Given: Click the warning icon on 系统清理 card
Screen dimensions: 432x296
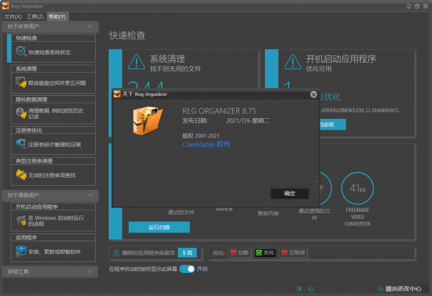Looking at the screenshot, I should tap(136, 61).
